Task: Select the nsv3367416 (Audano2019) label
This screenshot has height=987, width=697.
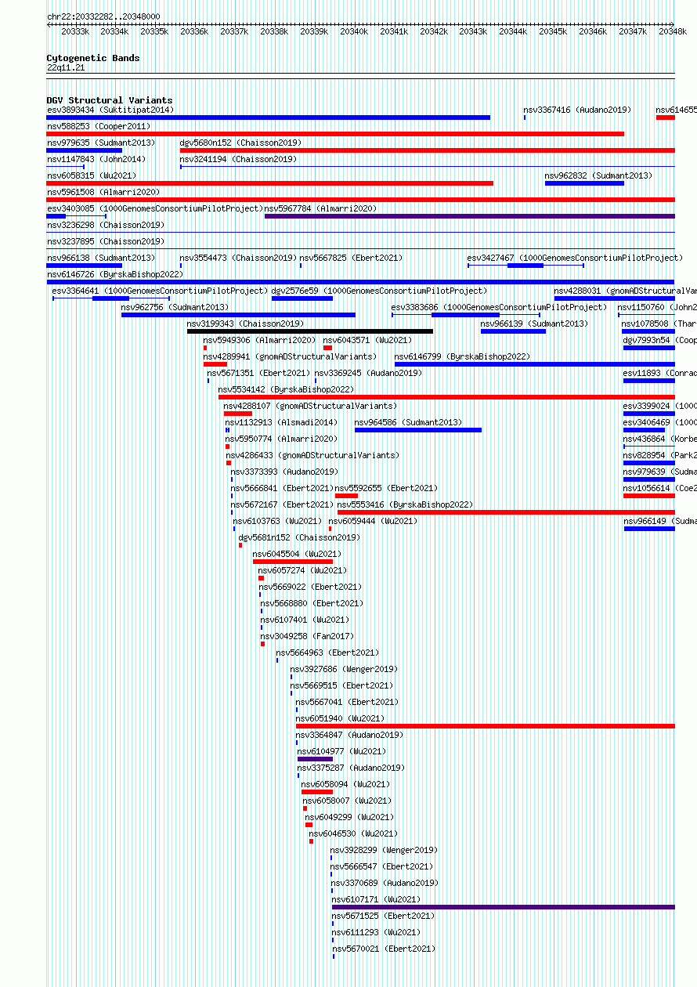Action: tap(577, 110)
